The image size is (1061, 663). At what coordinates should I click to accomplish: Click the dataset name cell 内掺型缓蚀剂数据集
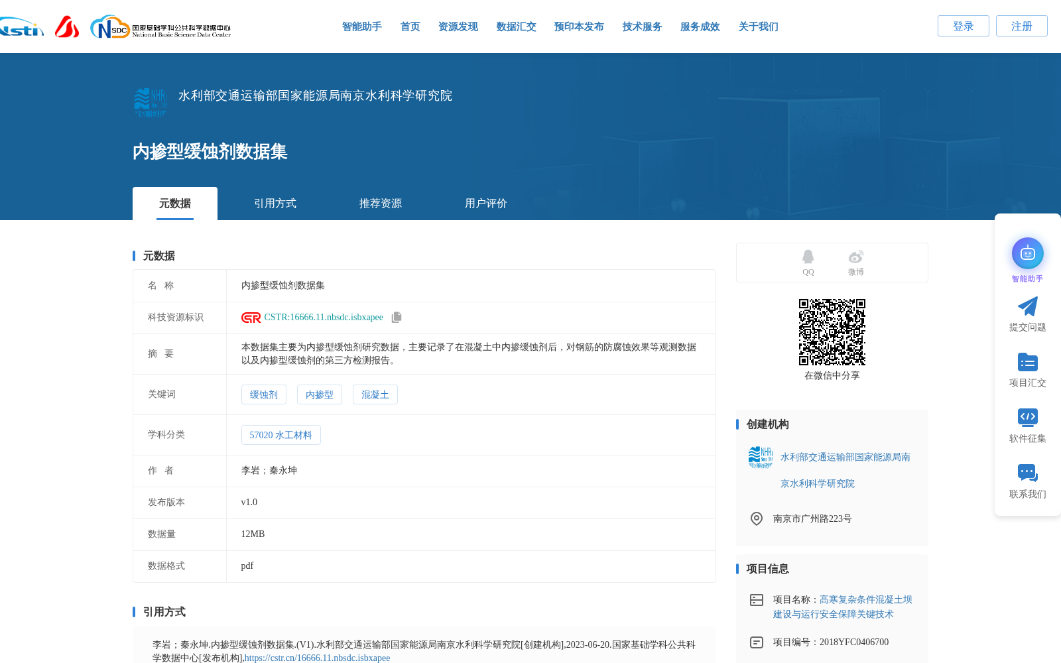coord(283,286)
